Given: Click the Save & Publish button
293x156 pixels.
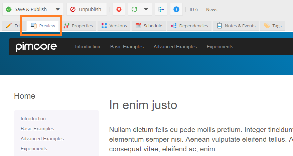Looking at the screenshot, I should [x=27, y=9].
